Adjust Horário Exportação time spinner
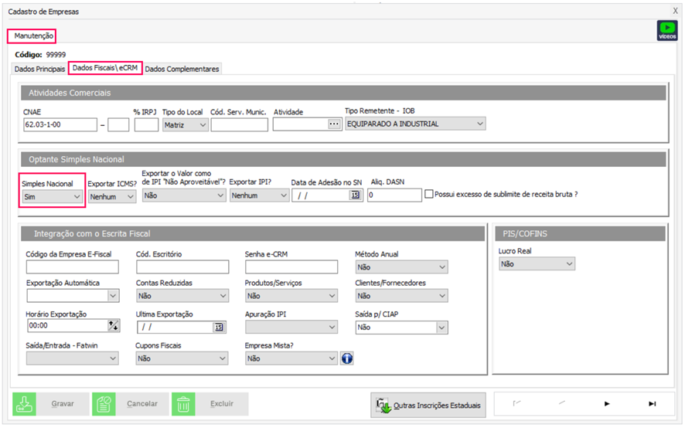685x428 pixels. 114,328
